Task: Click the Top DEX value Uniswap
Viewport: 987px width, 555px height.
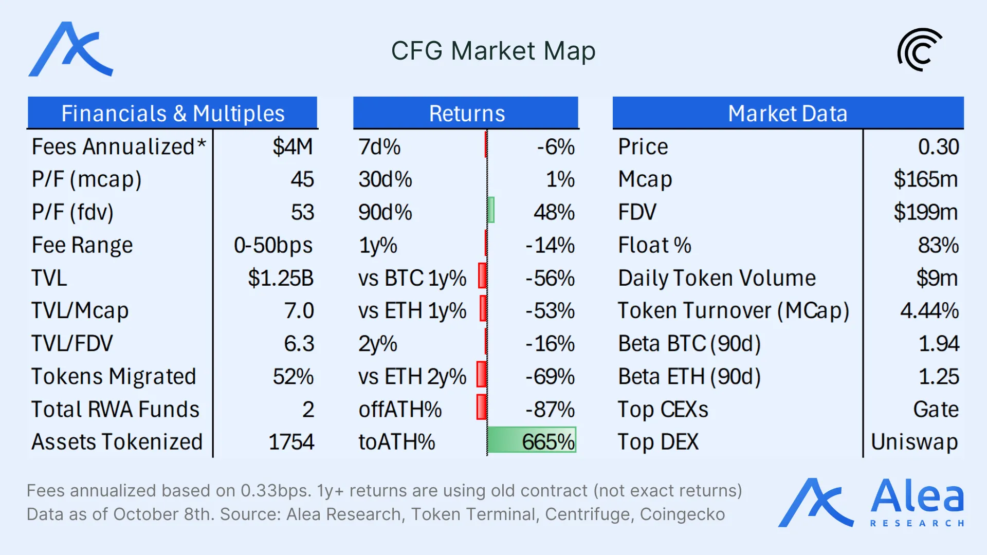Action: pos(914,442)
